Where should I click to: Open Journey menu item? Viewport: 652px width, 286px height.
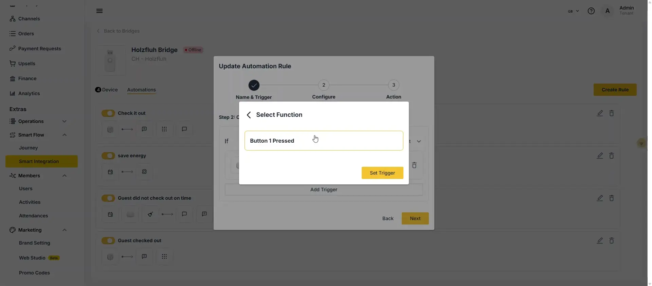[29, 148]
